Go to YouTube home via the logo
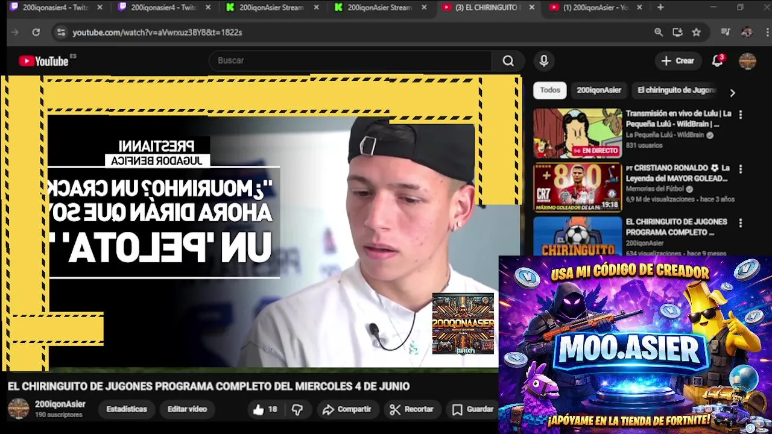Viewport: 772px width, 434px height. tap(43, 61)
